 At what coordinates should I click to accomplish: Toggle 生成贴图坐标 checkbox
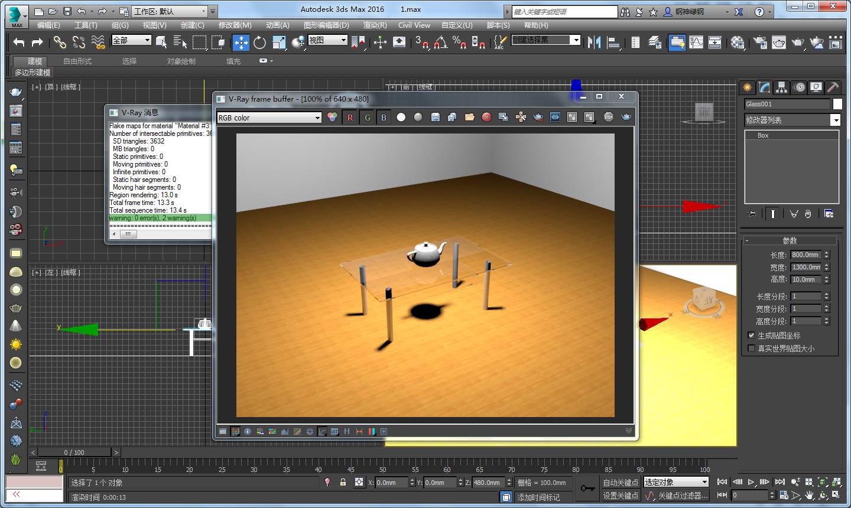coord(751,335)
